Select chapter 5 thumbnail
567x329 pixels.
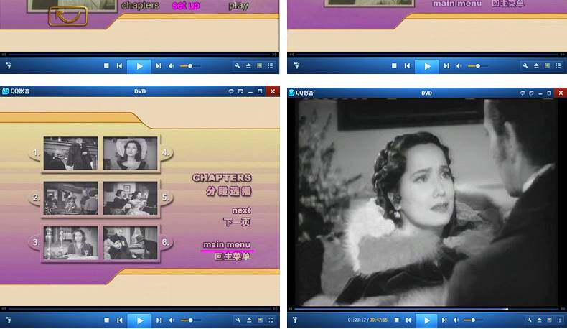[131, 198]
